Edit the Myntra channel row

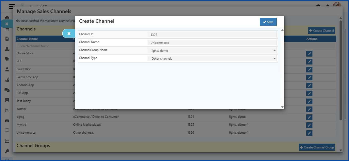(x=309, y=125)
